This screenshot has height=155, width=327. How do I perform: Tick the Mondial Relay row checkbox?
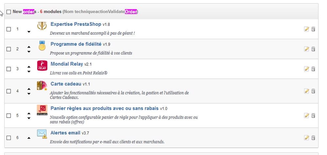pyautogui.click(x=9, y=69)
